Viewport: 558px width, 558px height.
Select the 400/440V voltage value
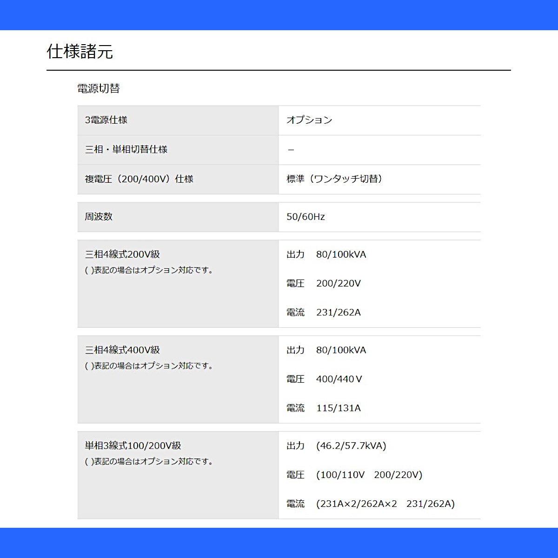point(339,379)
